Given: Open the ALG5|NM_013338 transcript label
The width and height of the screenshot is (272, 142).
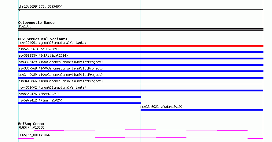Looking at the screenshot, I should [31, 127].
